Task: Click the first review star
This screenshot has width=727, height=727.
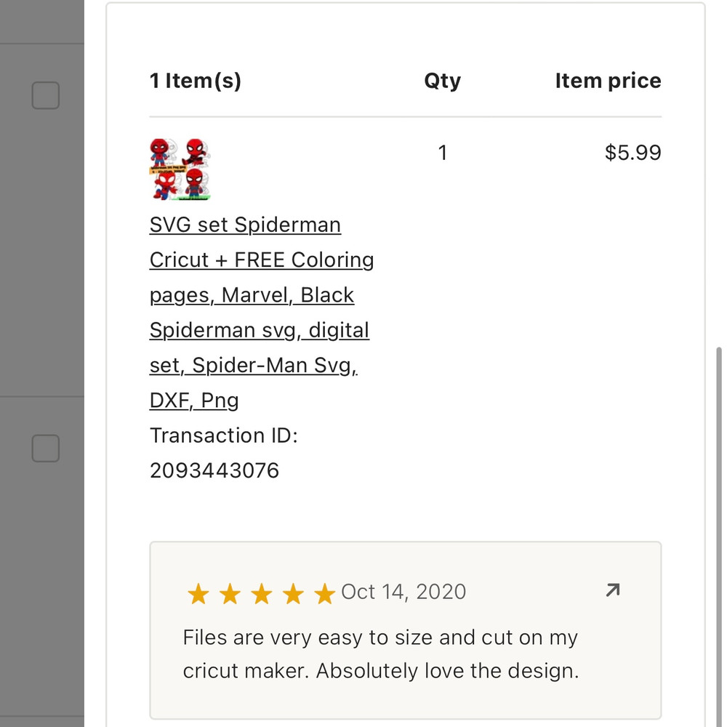Action: point(198,595)
